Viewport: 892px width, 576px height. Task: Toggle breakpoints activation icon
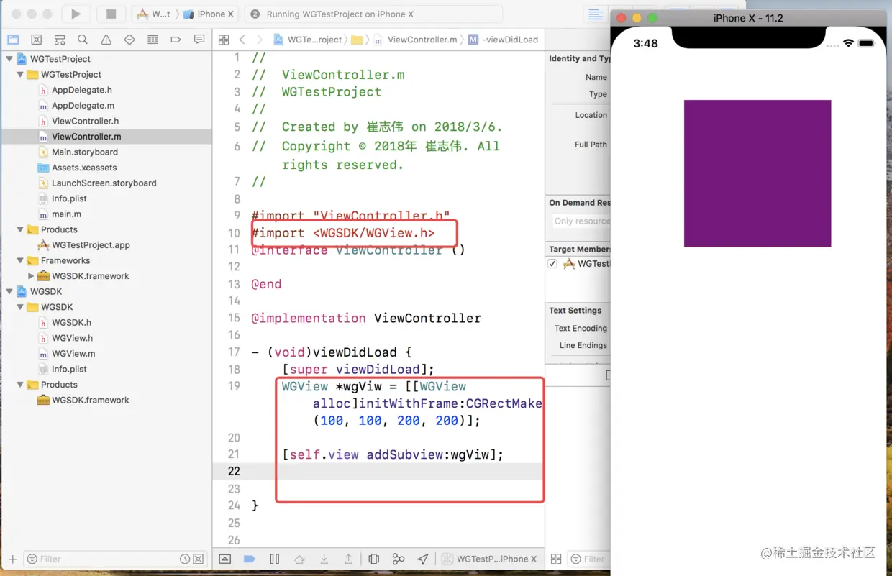250,559
